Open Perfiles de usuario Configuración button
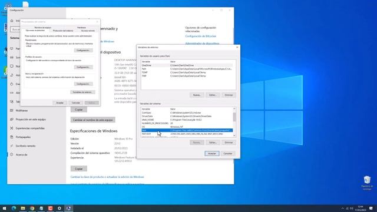Image resolution: width=377 pixels, height=212 pixels. [x=83, y=67]
